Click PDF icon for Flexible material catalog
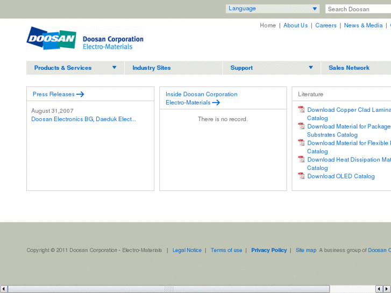 [301, 142]
